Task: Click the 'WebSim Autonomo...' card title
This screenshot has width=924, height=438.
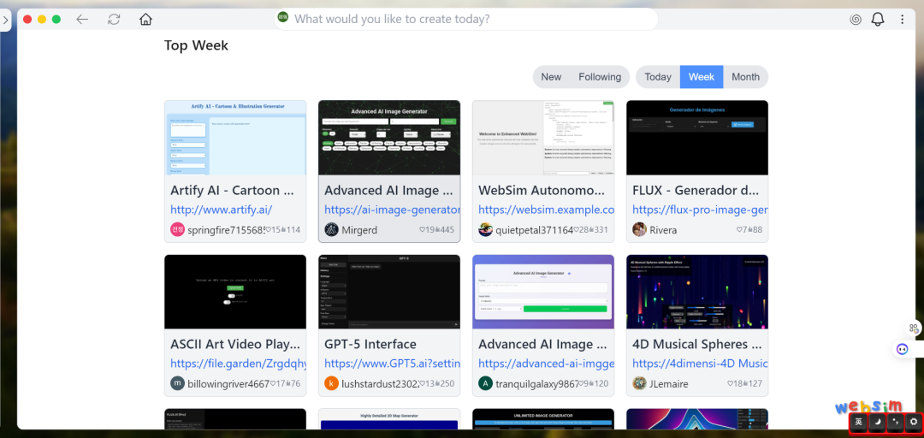Action: pyautogui.click(x=542, y=191)
